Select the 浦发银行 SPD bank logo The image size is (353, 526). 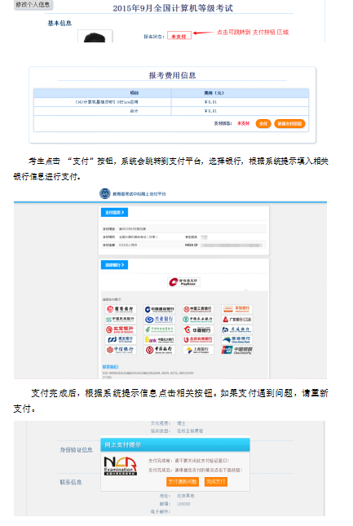pyautogui.click(x=121, y=340)
